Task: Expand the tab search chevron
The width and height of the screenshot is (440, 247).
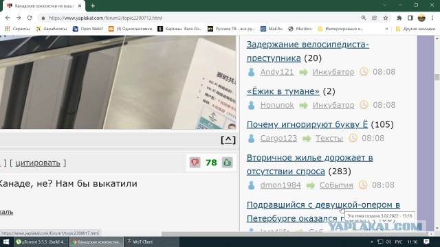Action: (384, 5)
